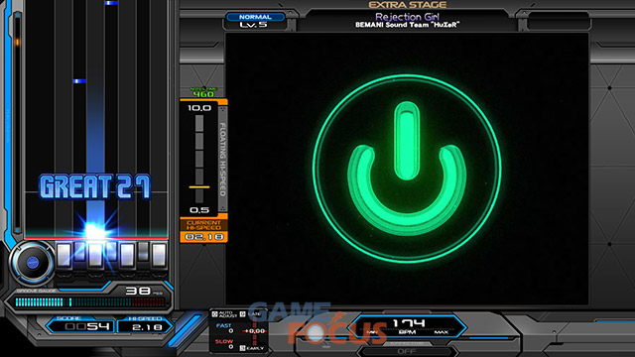Screen dimensions: 635x357
Task: Select the NORMAL difficulty label
Action: point(255,17)
